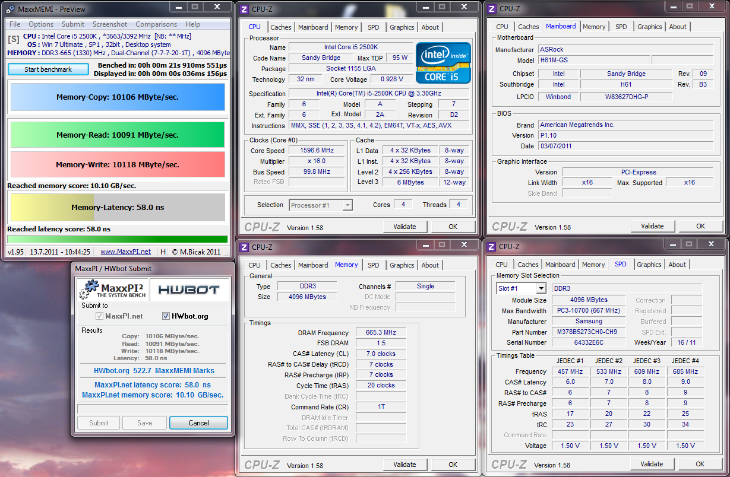Select CPU tab in the Mainboard window
Viewport: 730px width, 477px height.
coord(502,27)
